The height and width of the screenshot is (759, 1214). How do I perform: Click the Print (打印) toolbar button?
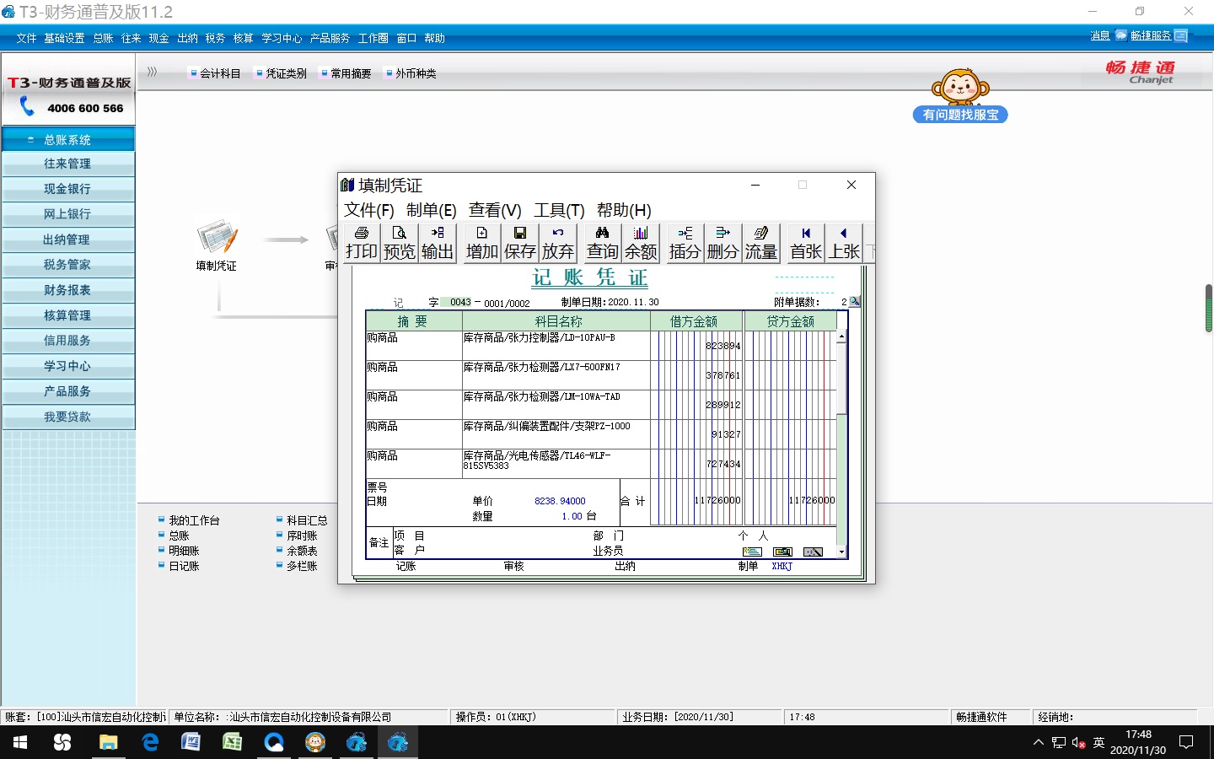click(x=361, y=243)
